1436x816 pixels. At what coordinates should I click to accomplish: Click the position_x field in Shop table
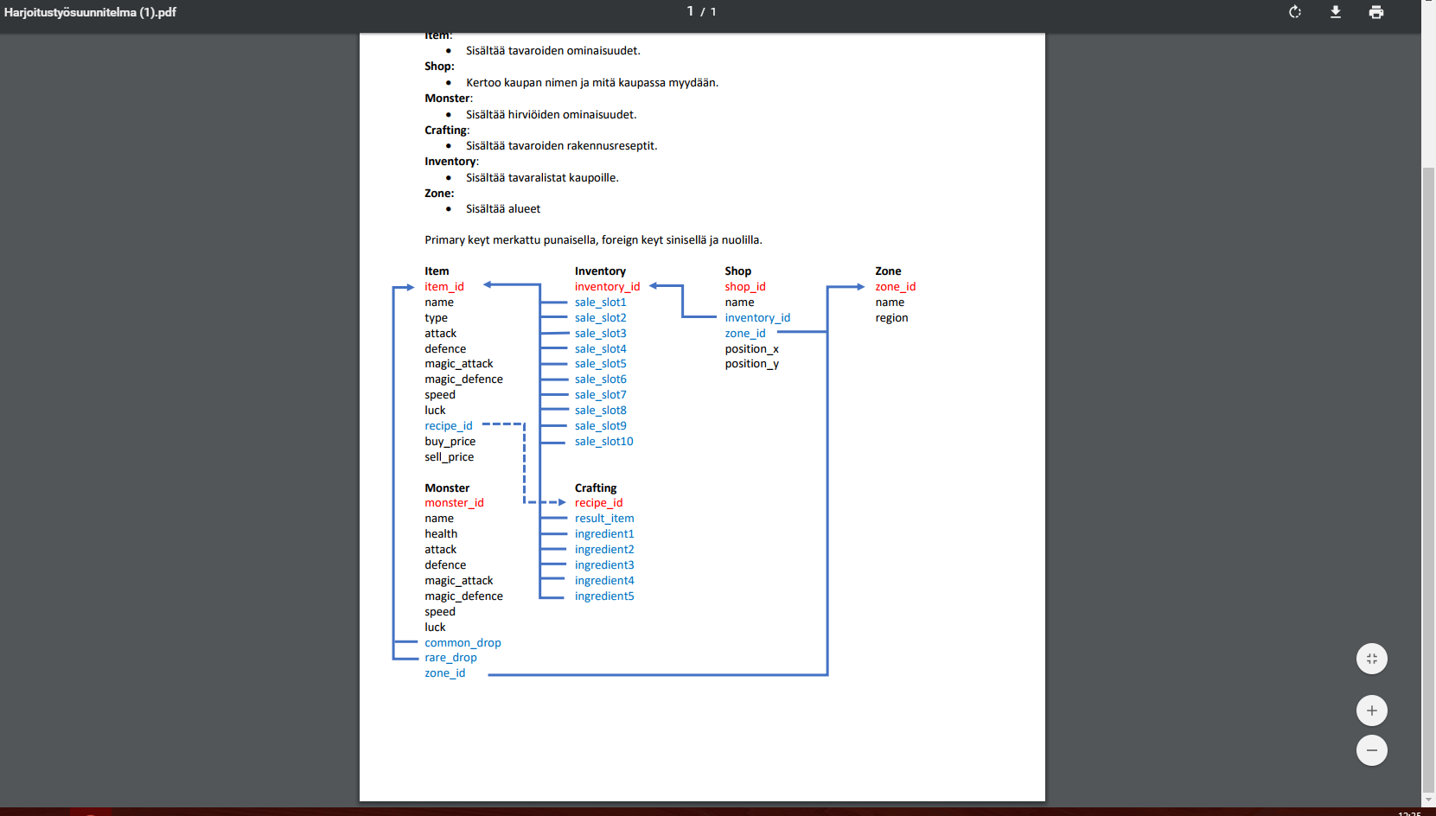click(x=751, y=349)
